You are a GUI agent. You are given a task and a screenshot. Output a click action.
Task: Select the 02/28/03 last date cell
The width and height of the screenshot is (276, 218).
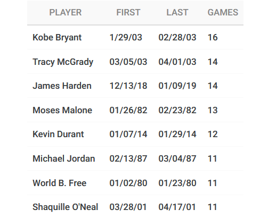(x=177, y=38)
